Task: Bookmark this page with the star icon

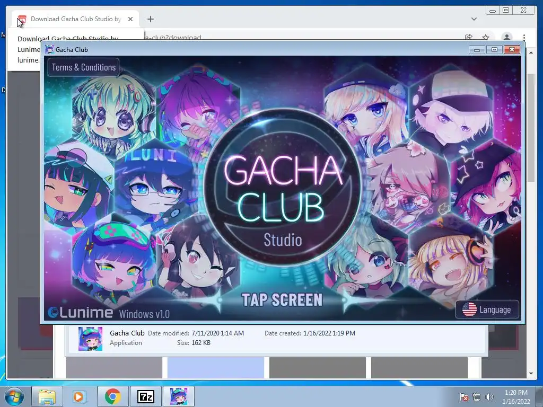Action: 486,37
